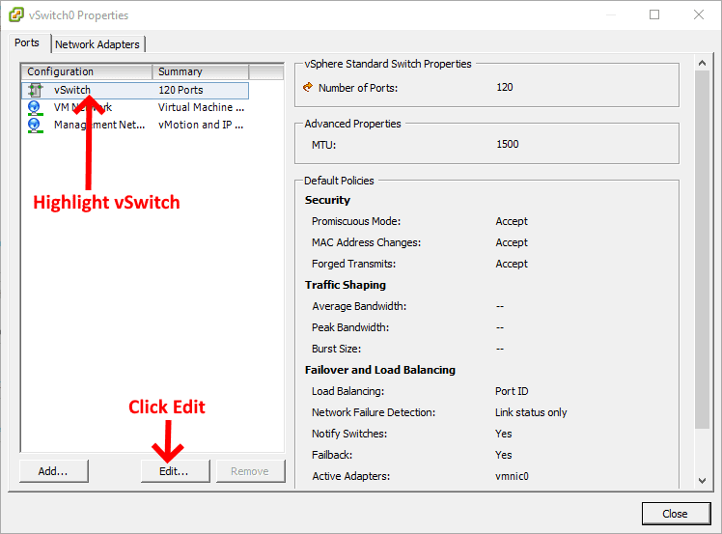Click the Notify Switches Yes value
This screenshot has width=722, height=534.
tap(503, 434)
